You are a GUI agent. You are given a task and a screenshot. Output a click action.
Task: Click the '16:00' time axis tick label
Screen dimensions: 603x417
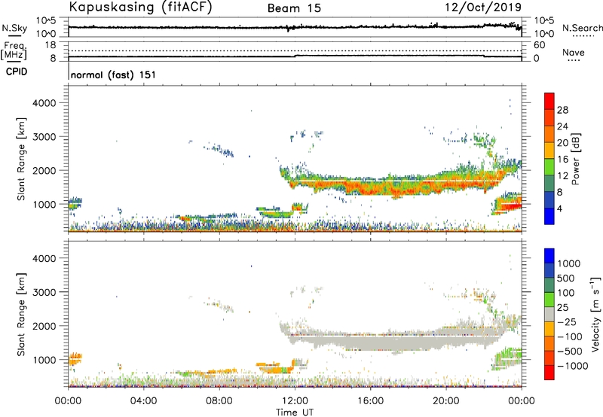pos(370,401)
